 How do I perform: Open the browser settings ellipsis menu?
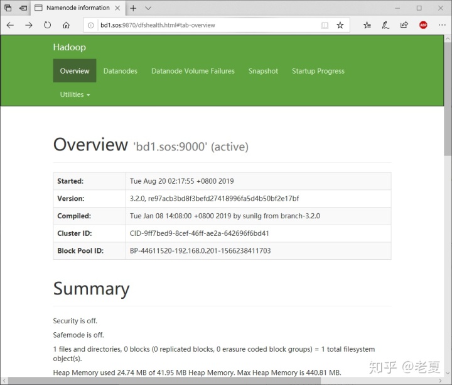pos(441,25)
